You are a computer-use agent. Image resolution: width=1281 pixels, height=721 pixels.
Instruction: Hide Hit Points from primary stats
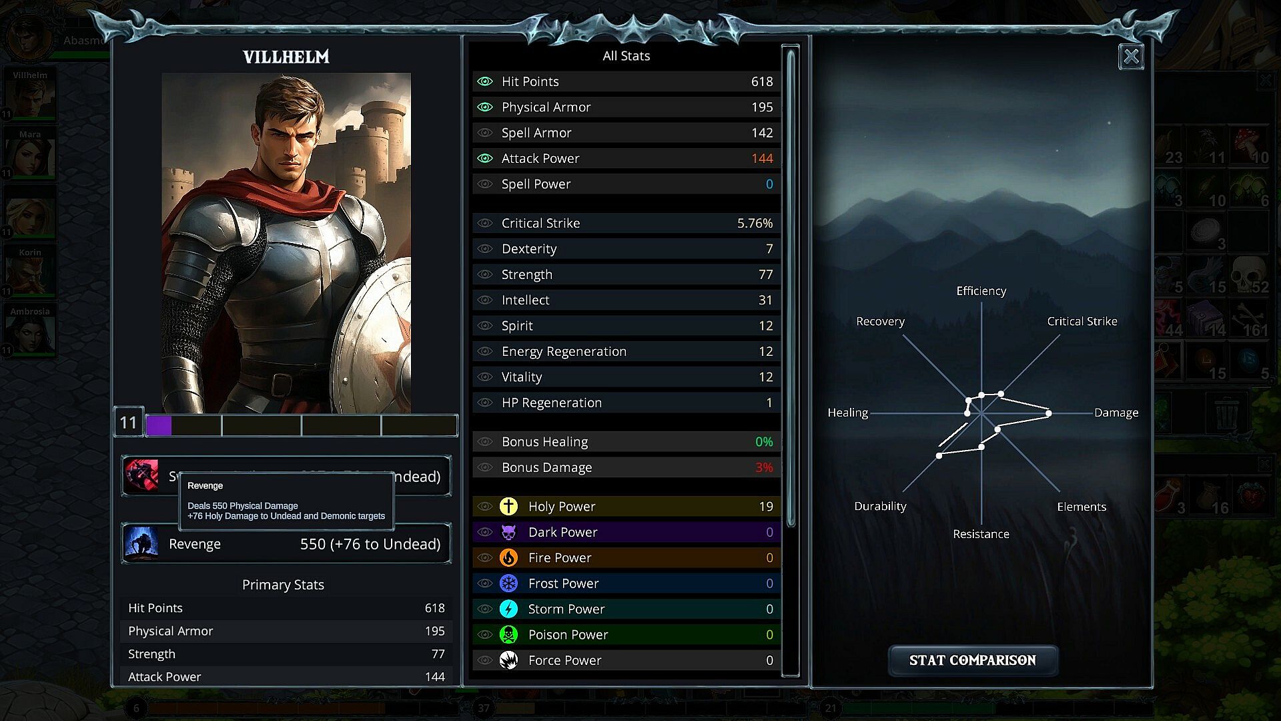pos(485,81)
